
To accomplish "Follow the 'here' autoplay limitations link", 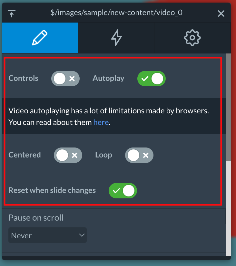I will [x=101, y=122].
